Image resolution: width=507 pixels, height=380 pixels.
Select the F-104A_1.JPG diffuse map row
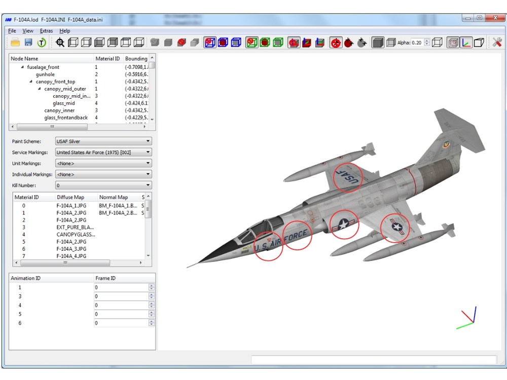coord(71,206)
